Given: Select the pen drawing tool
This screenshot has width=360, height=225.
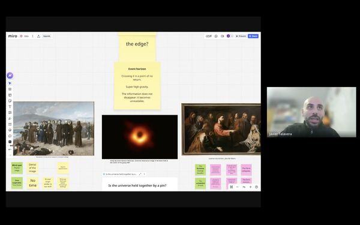Looking at the screenshot, I should [x=10, y=118].
